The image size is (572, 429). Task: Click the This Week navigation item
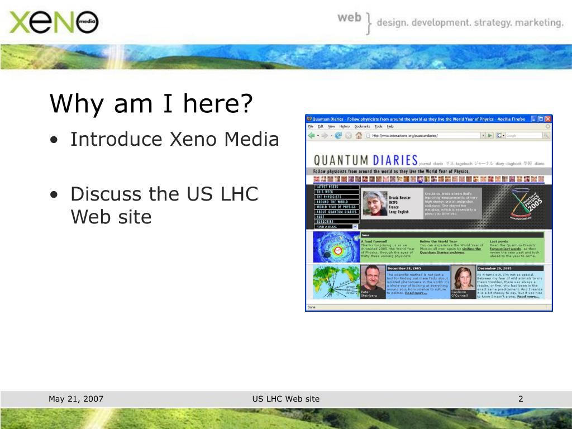pos(337,192)
